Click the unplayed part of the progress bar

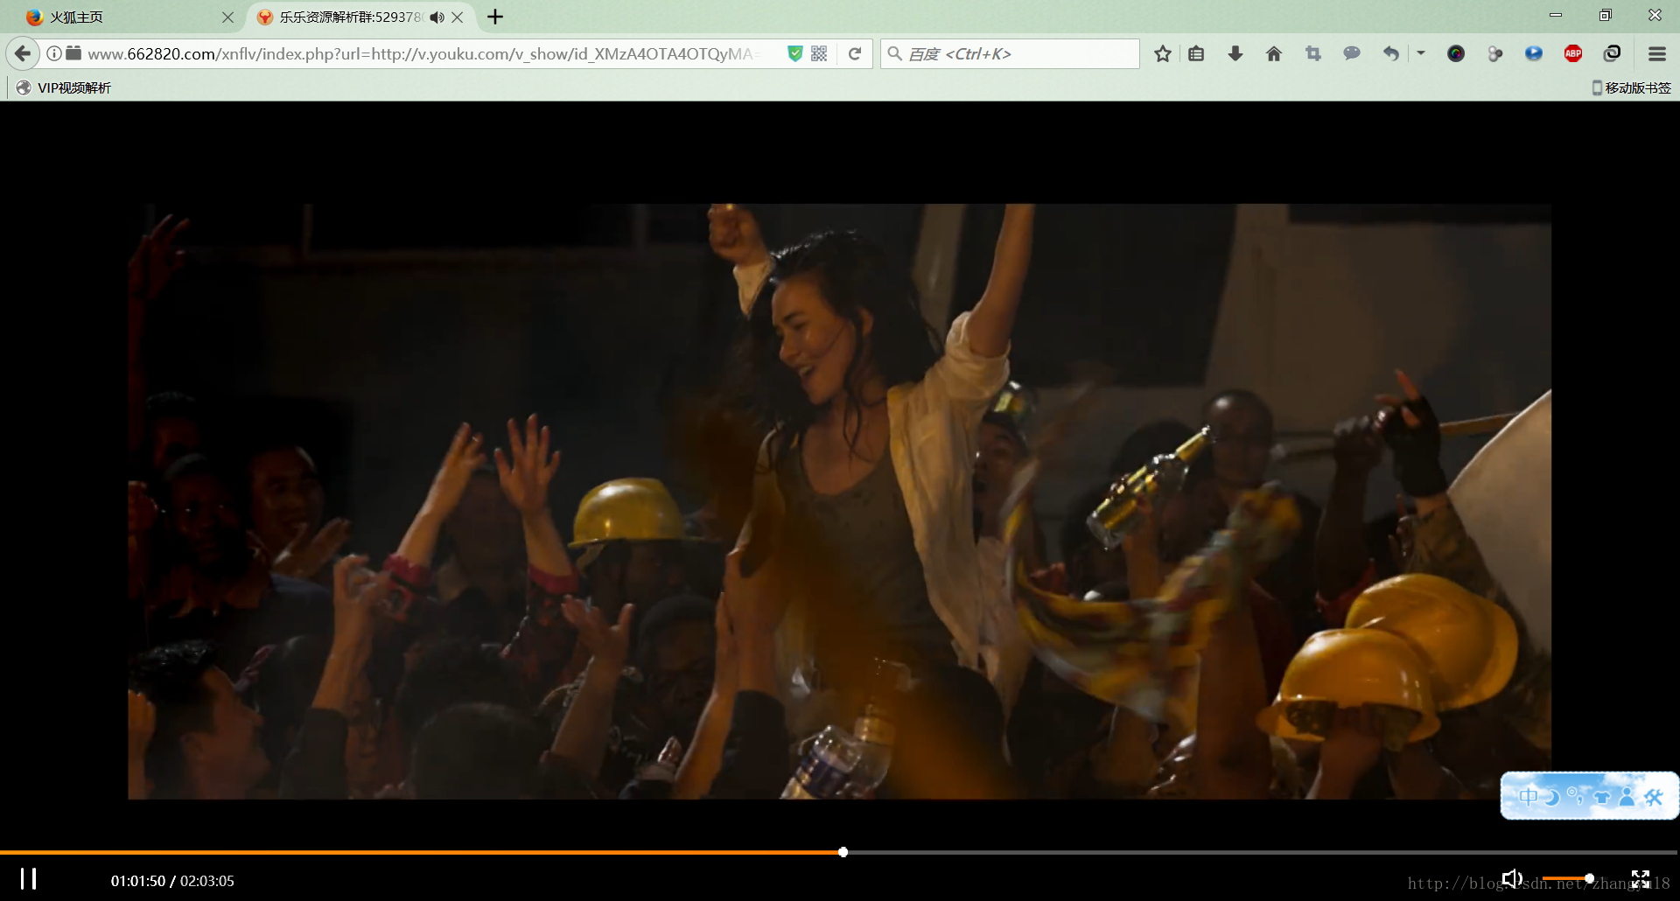1261,852
